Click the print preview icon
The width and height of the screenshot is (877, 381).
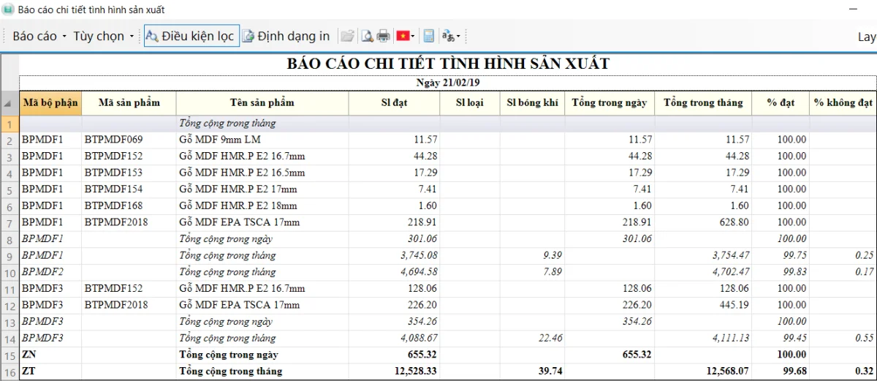(x=366, y=36)
